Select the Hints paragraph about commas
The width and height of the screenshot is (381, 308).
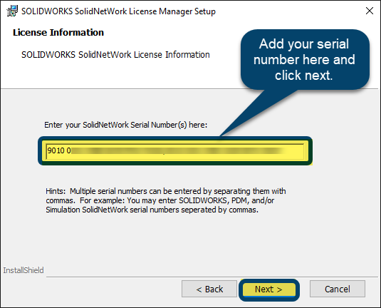pyautogui.click(x=166, y=200)
